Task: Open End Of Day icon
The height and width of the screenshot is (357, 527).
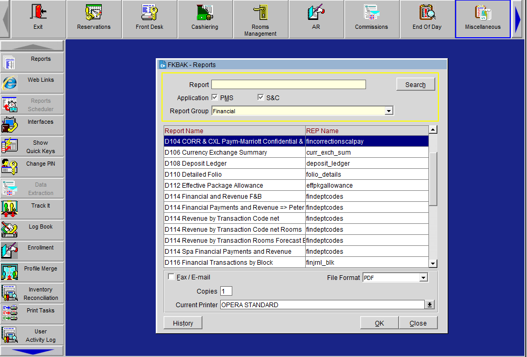Action: click(427, 13)
